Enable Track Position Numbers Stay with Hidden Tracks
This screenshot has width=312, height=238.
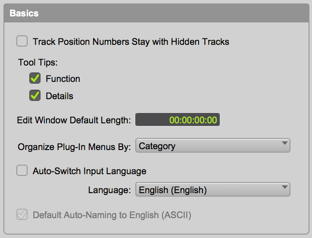(22, 42)
